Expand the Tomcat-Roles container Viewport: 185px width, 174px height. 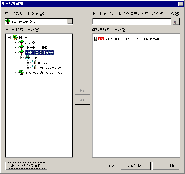coord(28,67)
